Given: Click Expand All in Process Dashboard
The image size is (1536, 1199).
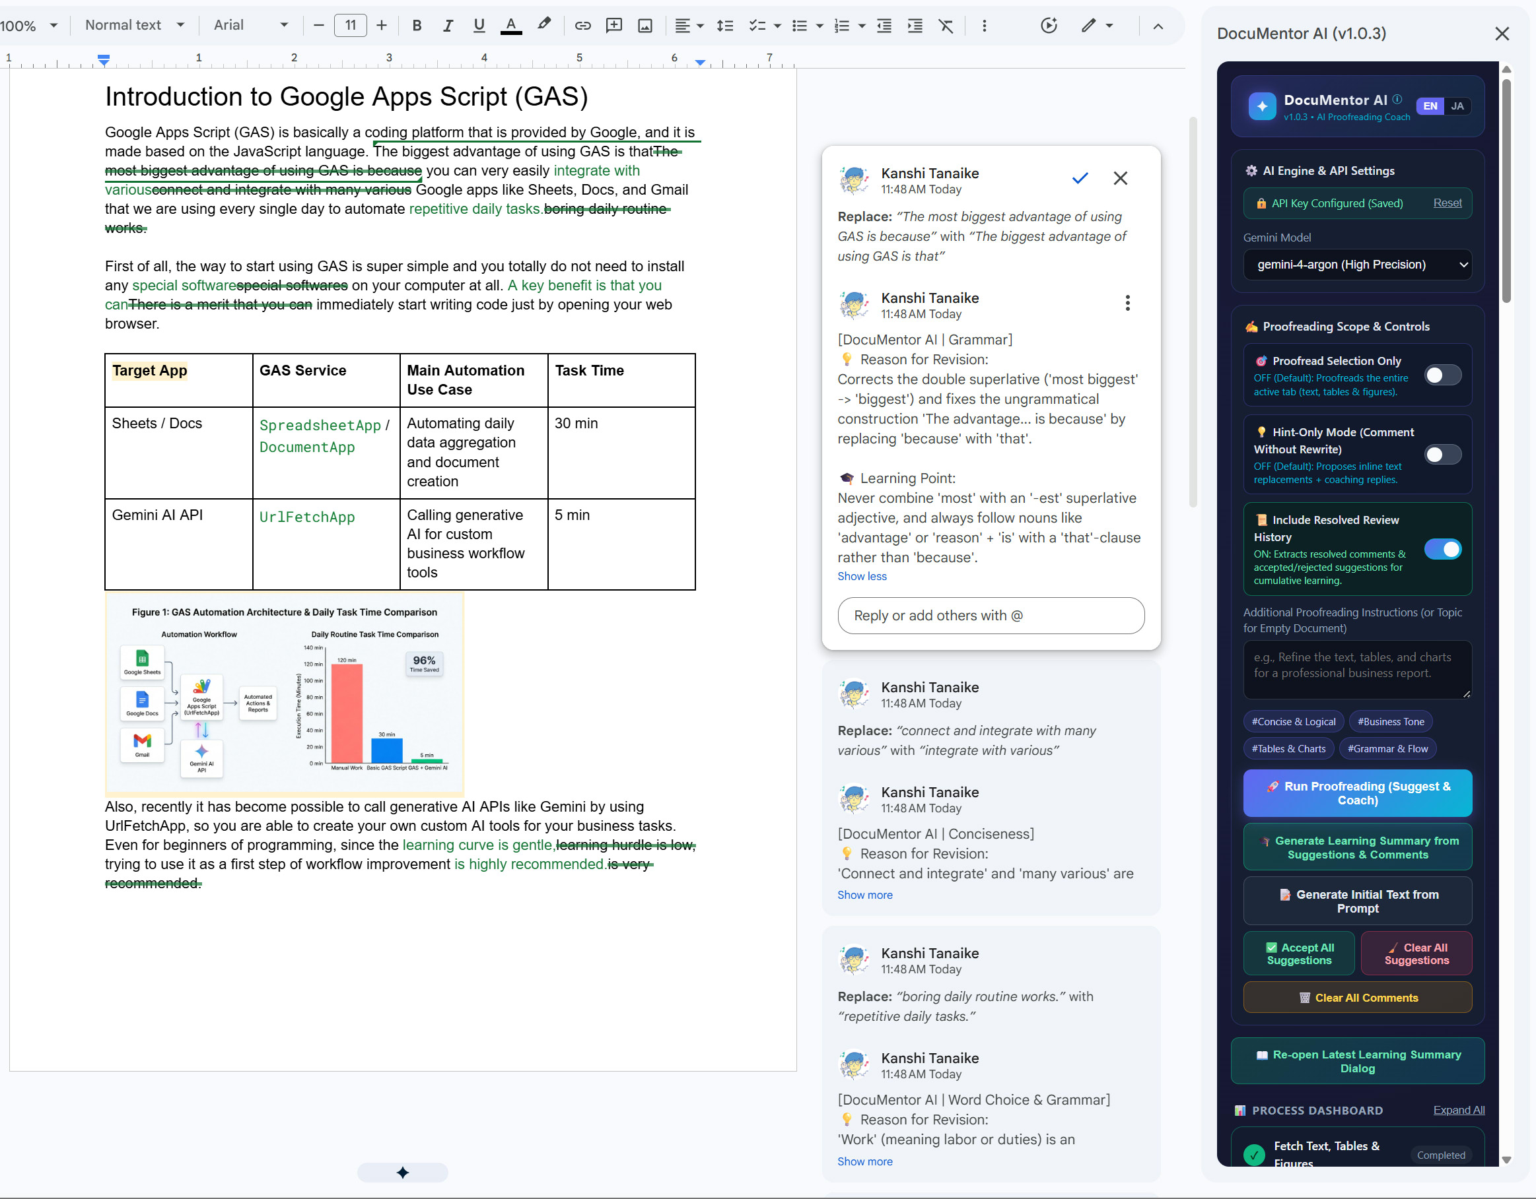Looking at the screenshot, I should (x=1459, y=1110).
